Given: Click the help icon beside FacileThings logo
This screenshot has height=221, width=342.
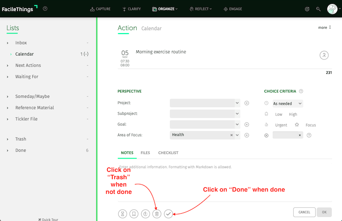Looking at the screenshot, I should 45,9.
